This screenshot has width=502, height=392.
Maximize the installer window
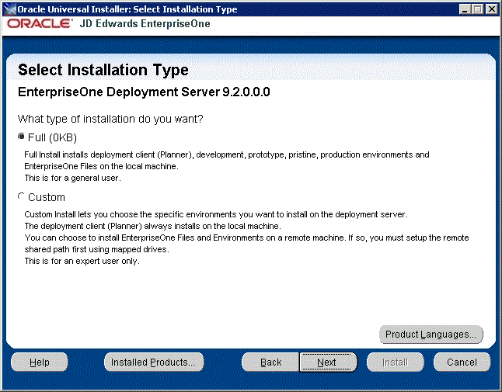point(477,9)
